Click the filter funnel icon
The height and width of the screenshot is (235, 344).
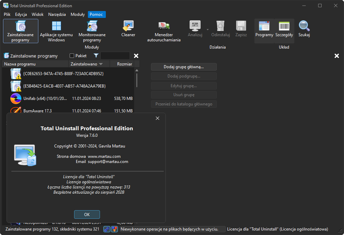96,56
